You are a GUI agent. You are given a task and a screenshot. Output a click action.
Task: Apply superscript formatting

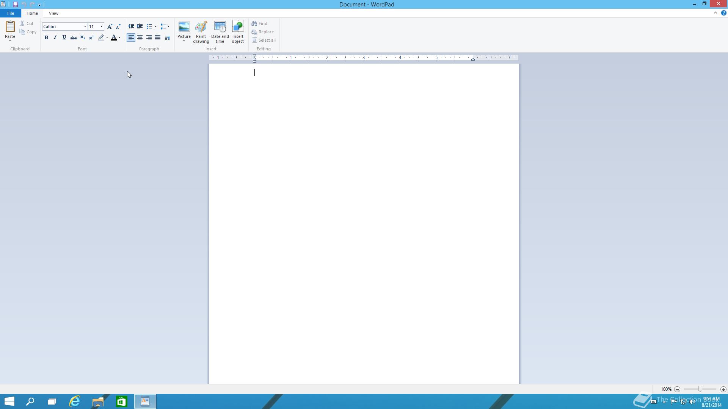coord(91,37)
